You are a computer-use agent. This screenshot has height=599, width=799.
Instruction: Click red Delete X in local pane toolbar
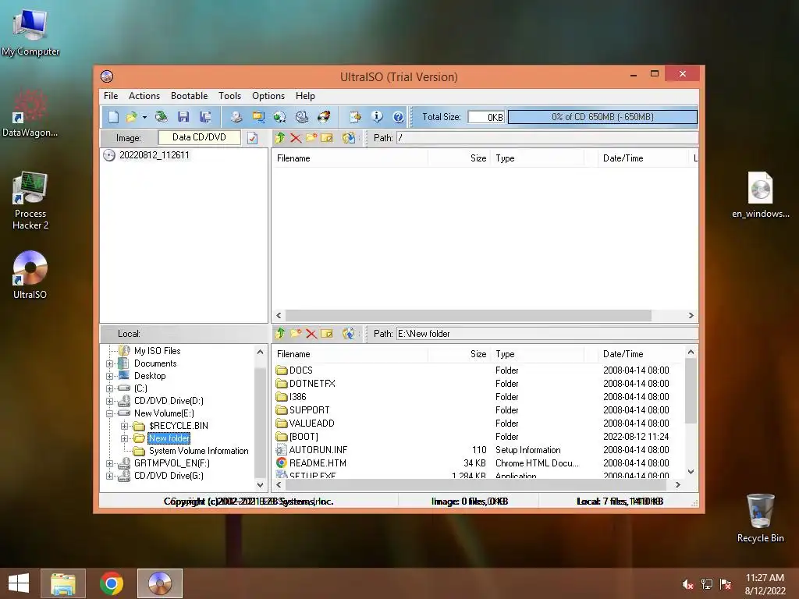point(311,334)
